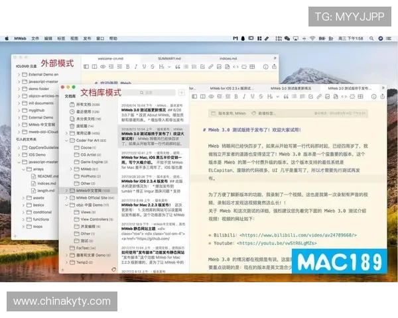Toggle preview eye icon in external-mode toolbar
Viewport: 398px width, 318px height.
[x=103, y=67]
